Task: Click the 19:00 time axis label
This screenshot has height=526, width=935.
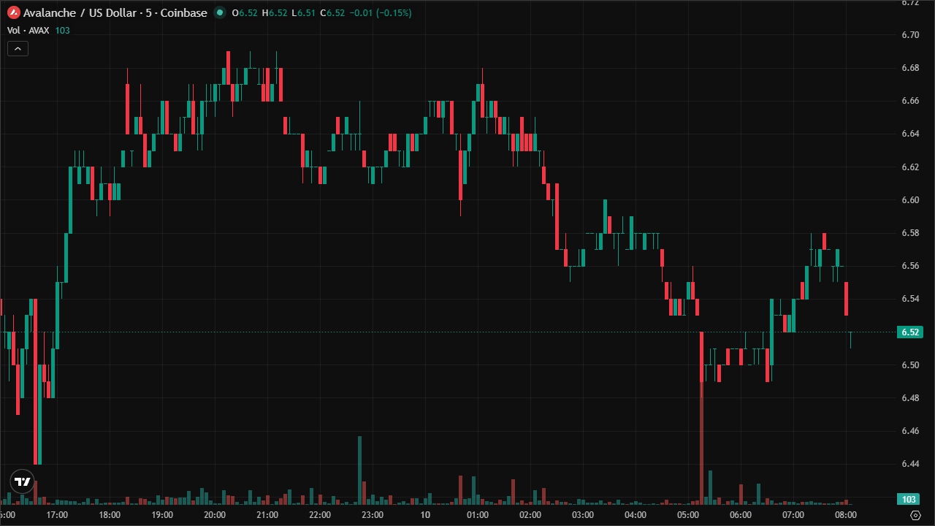Action: (162, 515)
